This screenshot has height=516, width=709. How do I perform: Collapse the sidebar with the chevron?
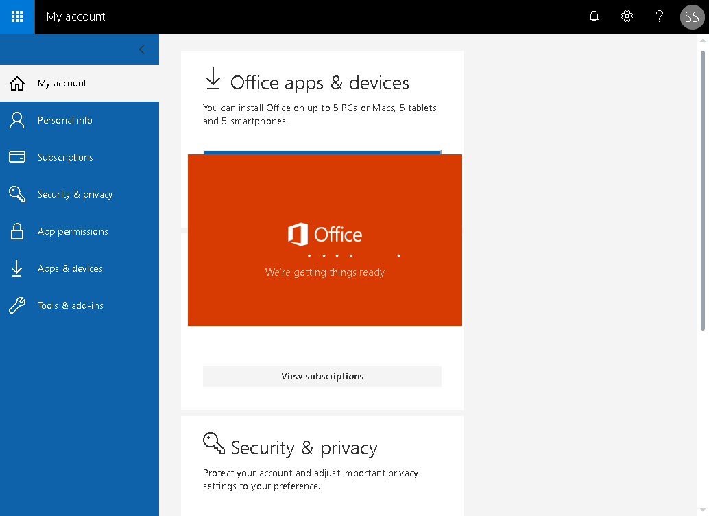(x=142, y=49)
